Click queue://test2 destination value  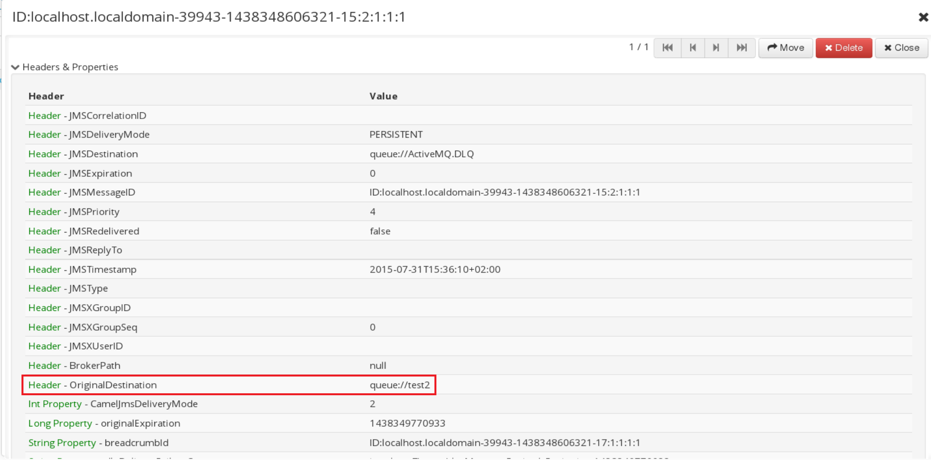coord(399,385)
